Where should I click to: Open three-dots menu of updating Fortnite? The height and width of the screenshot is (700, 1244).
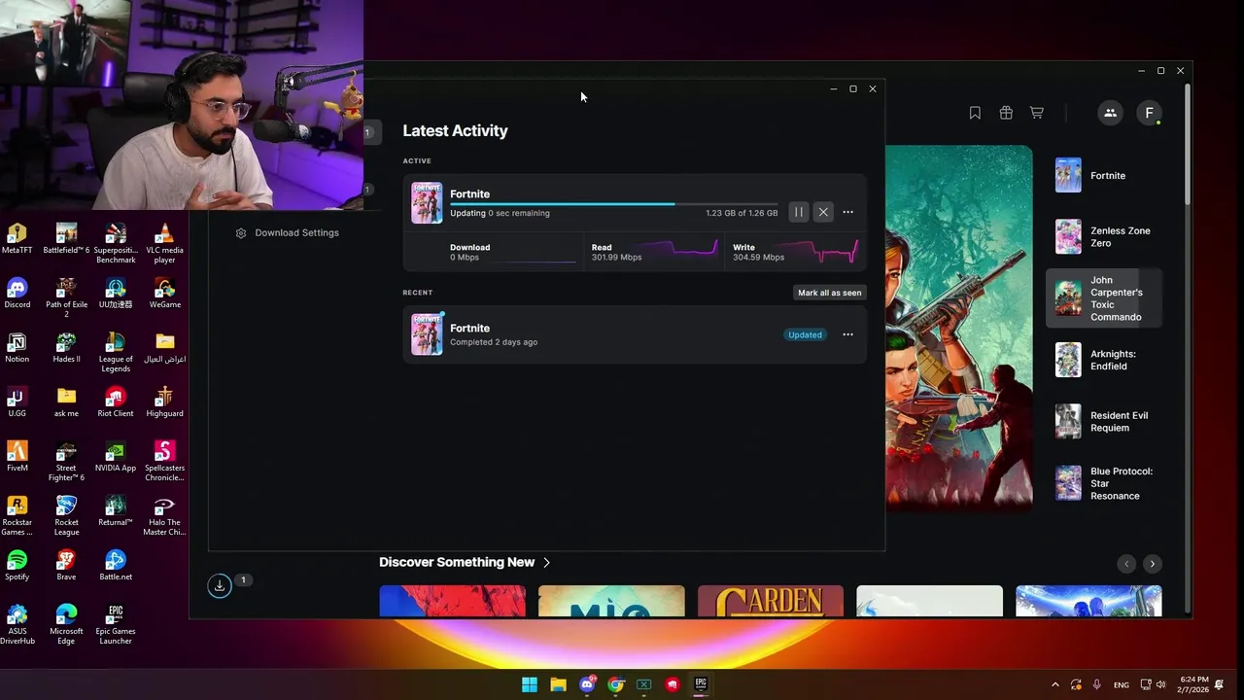tap(847, 212)
